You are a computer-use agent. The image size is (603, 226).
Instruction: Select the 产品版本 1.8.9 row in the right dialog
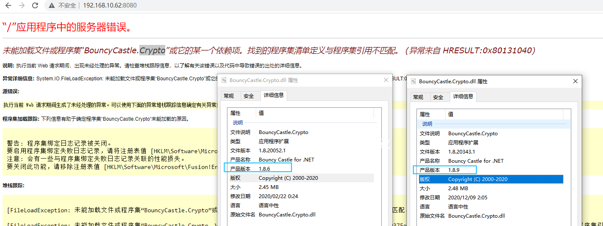pyautogui.click(x=490, y=170)
